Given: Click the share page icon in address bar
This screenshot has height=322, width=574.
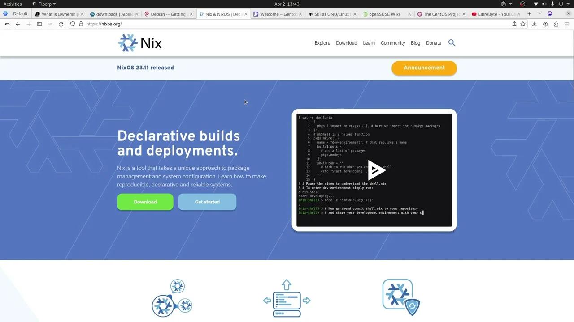Looking at the screenshot, I should click(x=514, y=24).
